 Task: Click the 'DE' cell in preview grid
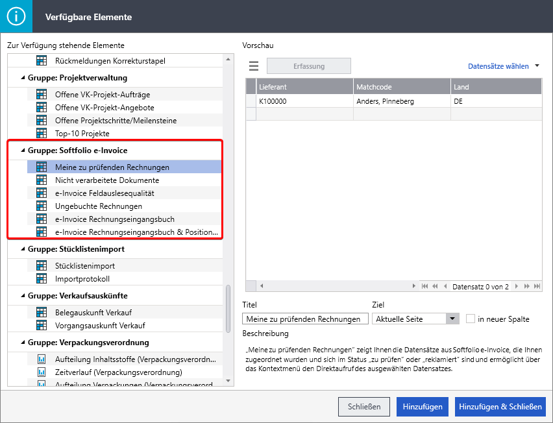[x=497, y=101]
